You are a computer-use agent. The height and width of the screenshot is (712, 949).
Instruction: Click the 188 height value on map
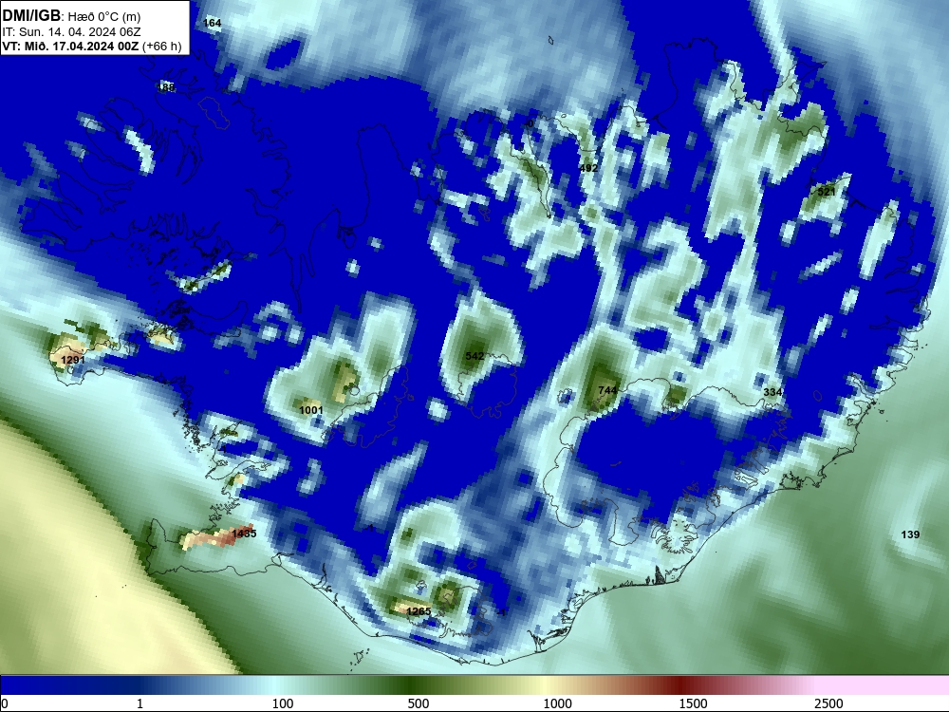tap(166, 87)
